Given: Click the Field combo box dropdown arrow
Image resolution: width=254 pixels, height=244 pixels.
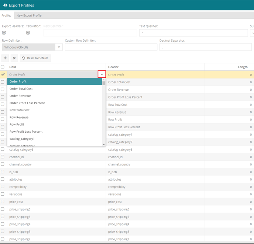Looking at the screenshot, I should 102,74.
